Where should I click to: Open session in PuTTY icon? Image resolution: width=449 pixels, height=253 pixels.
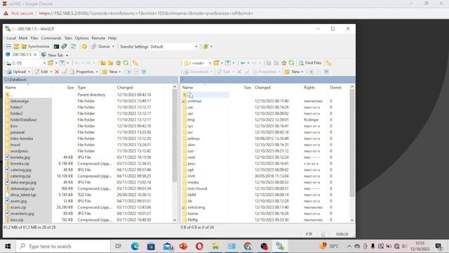click(x=64, y=46)
